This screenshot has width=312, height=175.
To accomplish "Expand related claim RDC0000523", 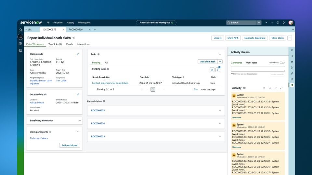I will [x=220, y=136].
